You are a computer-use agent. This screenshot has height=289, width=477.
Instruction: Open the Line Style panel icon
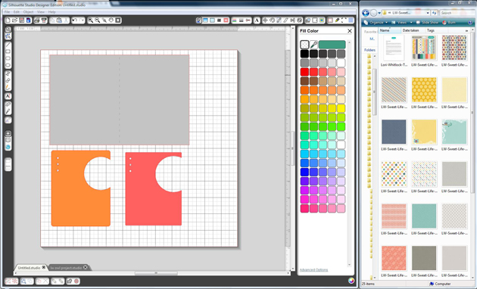coord(242,20)
